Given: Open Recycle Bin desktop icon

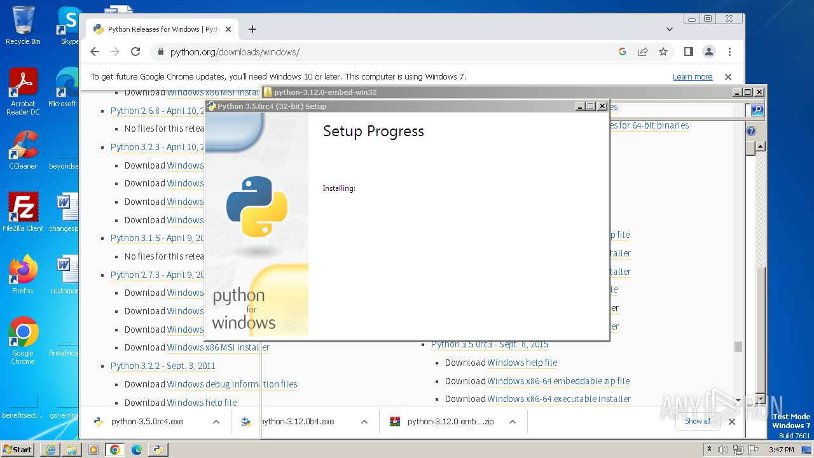Looking at the screenshot, I should [23, 25].
